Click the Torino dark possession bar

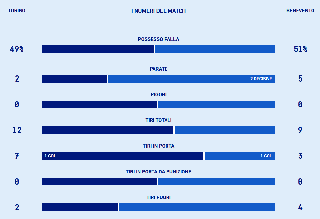click(98, 49)
